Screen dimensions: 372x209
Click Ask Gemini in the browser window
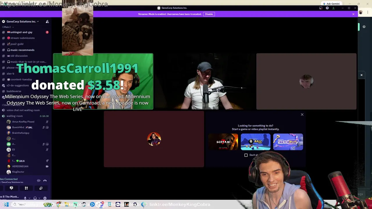[x=331, y=4]
